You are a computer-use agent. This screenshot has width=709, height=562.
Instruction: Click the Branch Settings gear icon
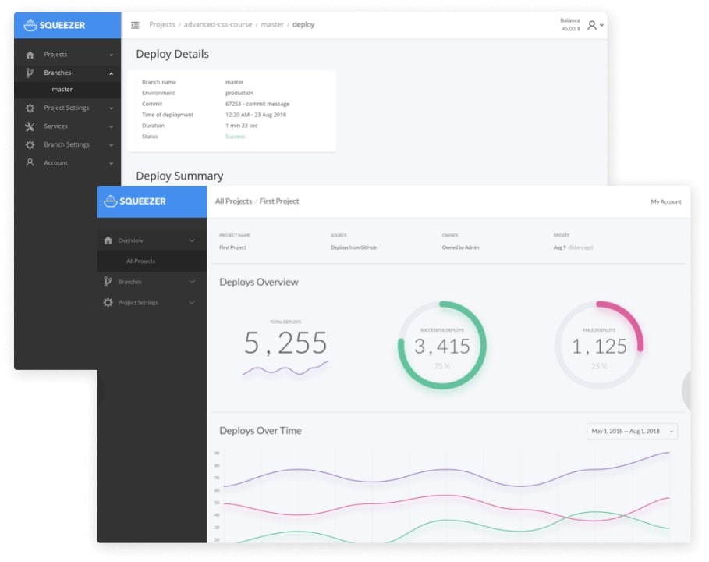(x=30, y=145)
